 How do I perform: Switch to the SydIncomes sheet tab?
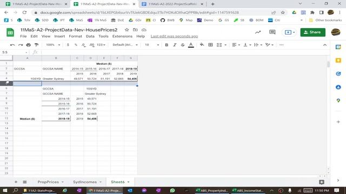[85, 182]
